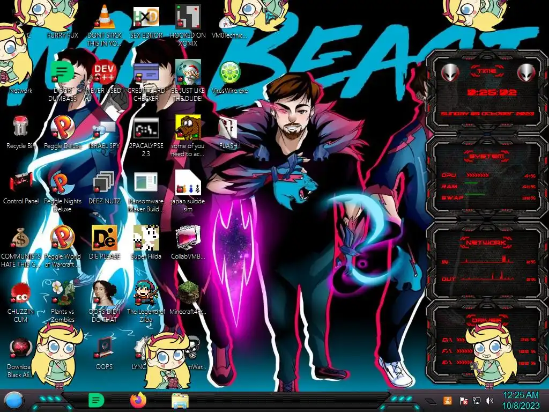The height and width of the screenshot is (412, 549).
Task: Open the ISRAEL SPY shortcut
Action: [x=105, y=129]
